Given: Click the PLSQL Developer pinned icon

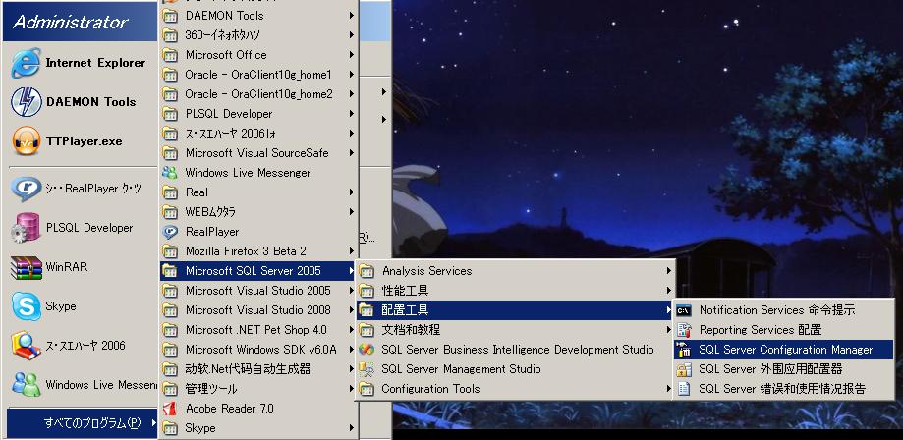Looking at the screenshot, I should [25, 228].
